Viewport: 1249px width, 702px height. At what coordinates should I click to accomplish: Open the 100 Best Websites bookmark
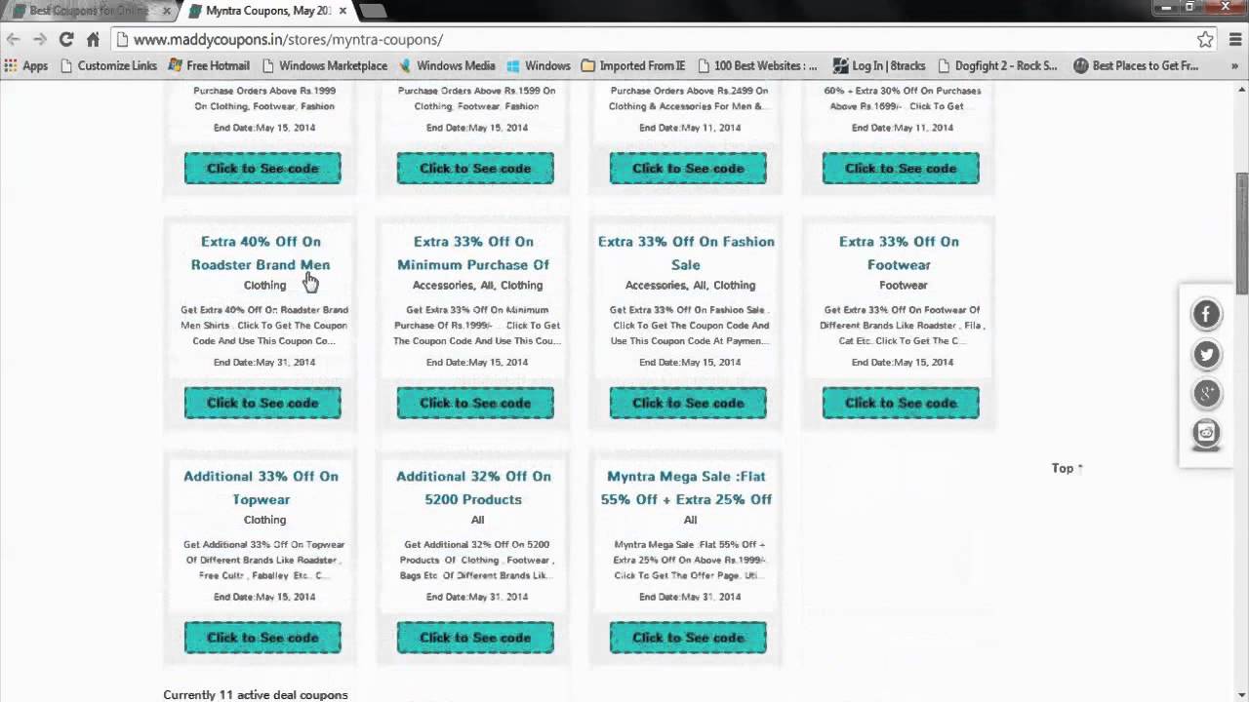756,65
